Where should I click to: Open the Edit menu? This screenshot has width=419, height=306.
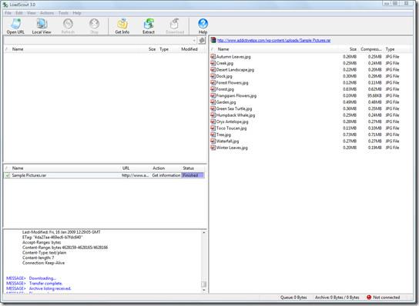[x=19, y=13]
